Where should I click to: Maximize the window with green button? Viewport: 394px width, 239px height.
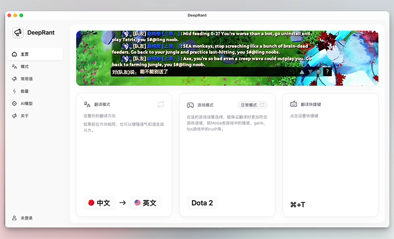coord(21,15)
